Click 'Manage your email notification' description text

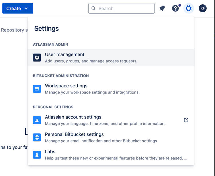[x=101, y=141]
